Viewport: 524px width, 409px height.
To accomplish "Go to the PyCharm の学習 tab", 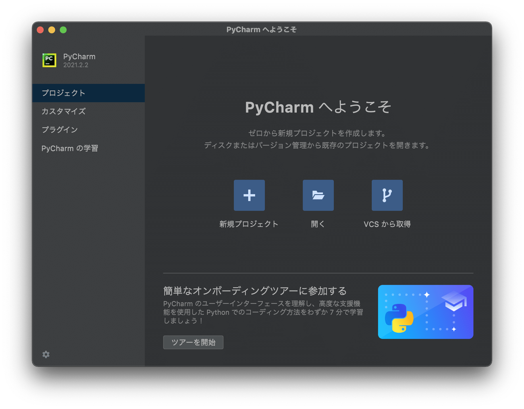I will (x=88, y=148).
